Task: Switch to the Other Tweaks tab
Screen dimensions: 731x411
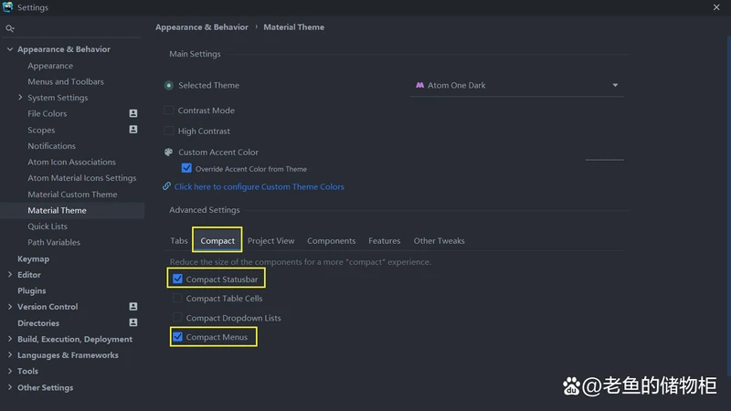Action: (440, 241)
